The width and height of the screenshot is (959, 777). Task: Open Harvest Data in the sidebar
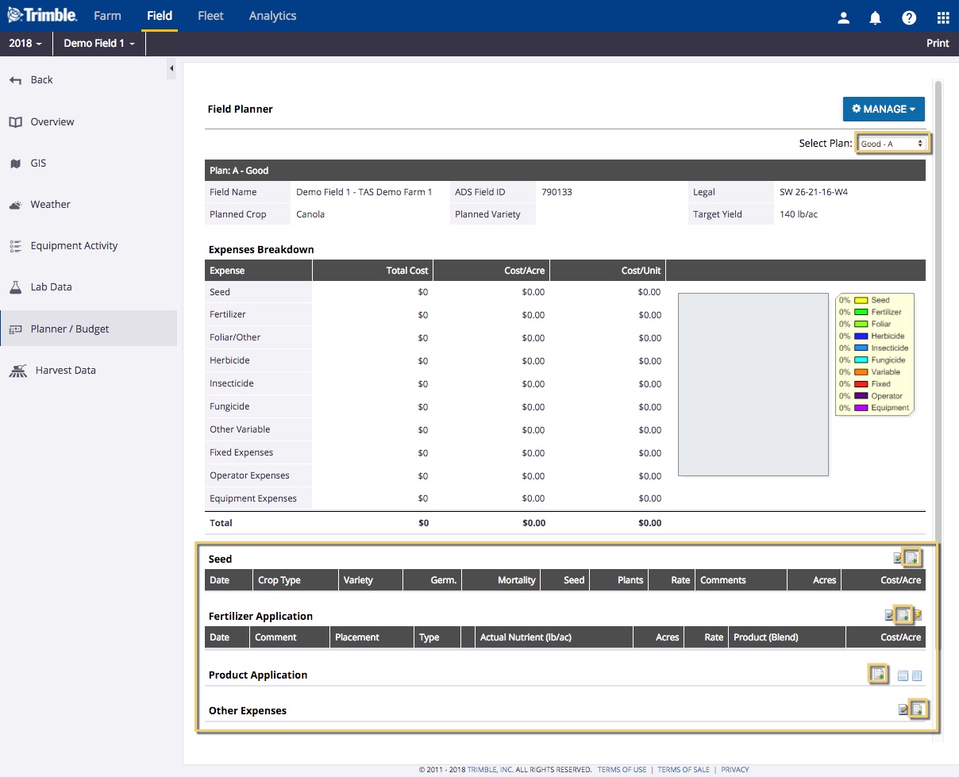coord(65,371)
